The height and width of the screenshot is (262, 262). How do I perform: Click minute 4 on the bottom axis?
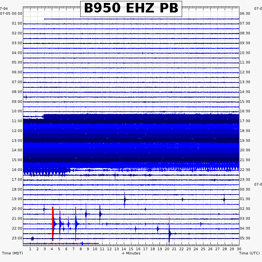52,249
